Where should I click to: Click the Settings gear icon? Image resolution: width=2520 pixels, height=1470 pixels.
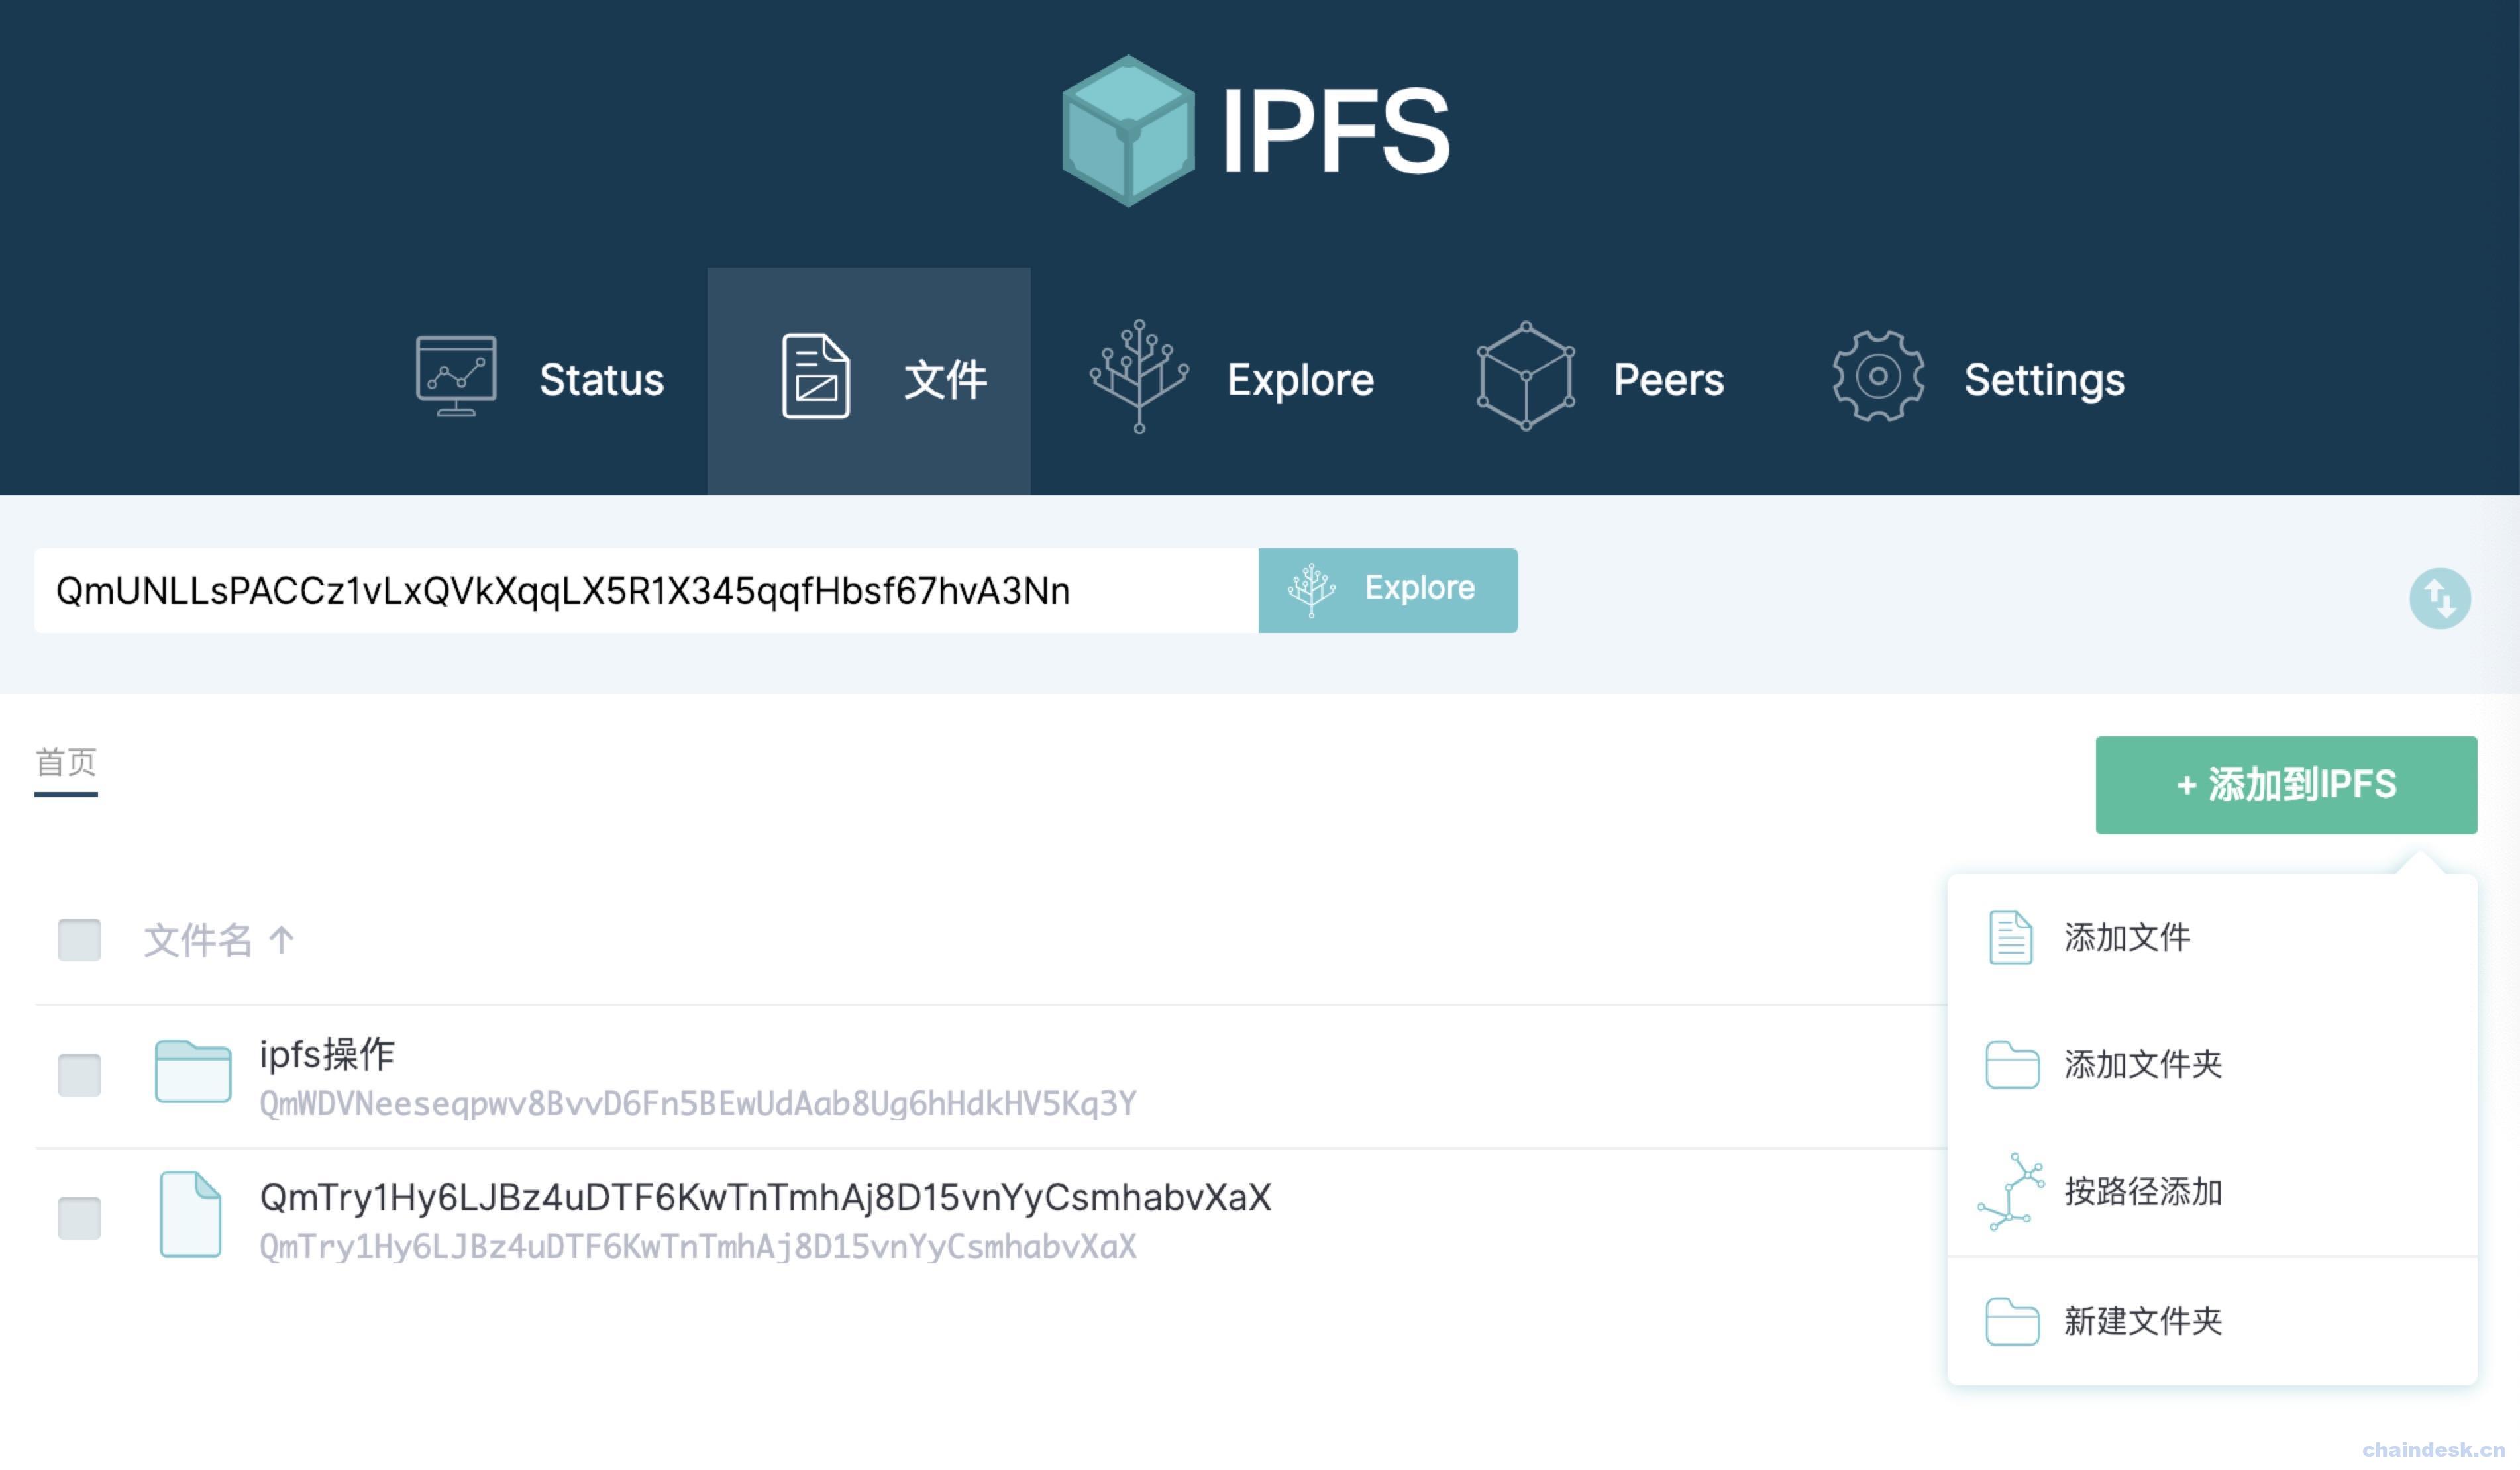tap(1878, 375)
